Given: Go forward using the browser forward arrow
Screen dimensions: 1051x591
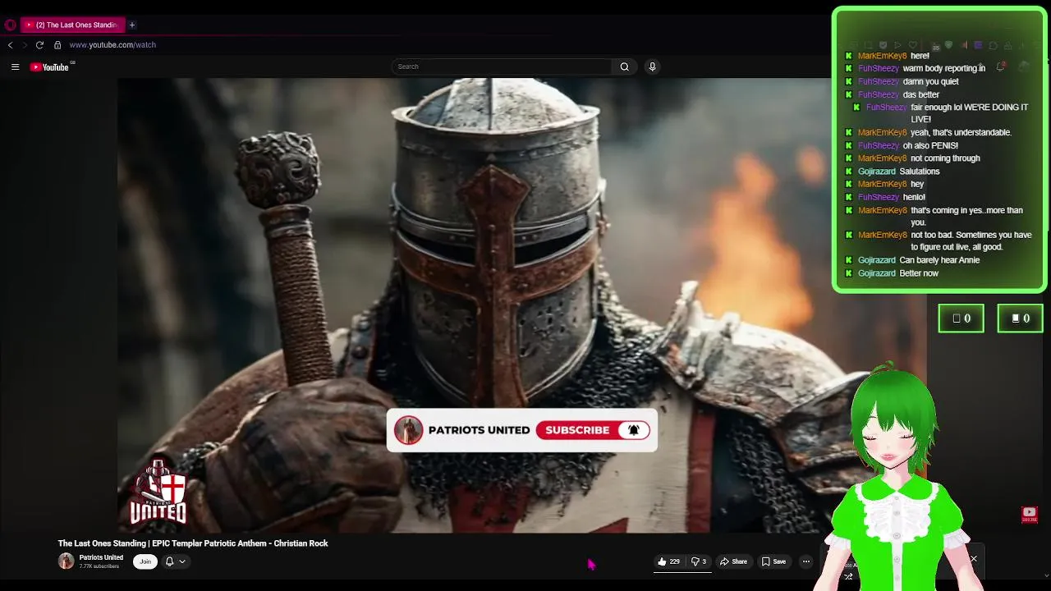Looking at the screenshot, I should coord(25,45).
